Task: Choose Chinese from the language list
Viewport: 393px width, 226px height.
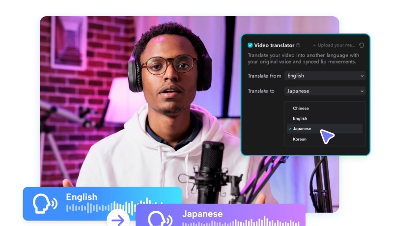Action: point(301,108)
